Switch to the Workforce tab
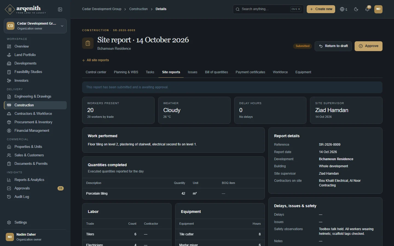The image size is (394, 246). pyautogui.click(x=280, y=72)
